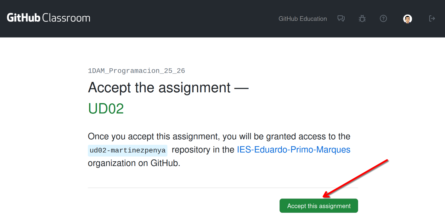Click the bold GitHub wordmark in header

click(24, 18)
